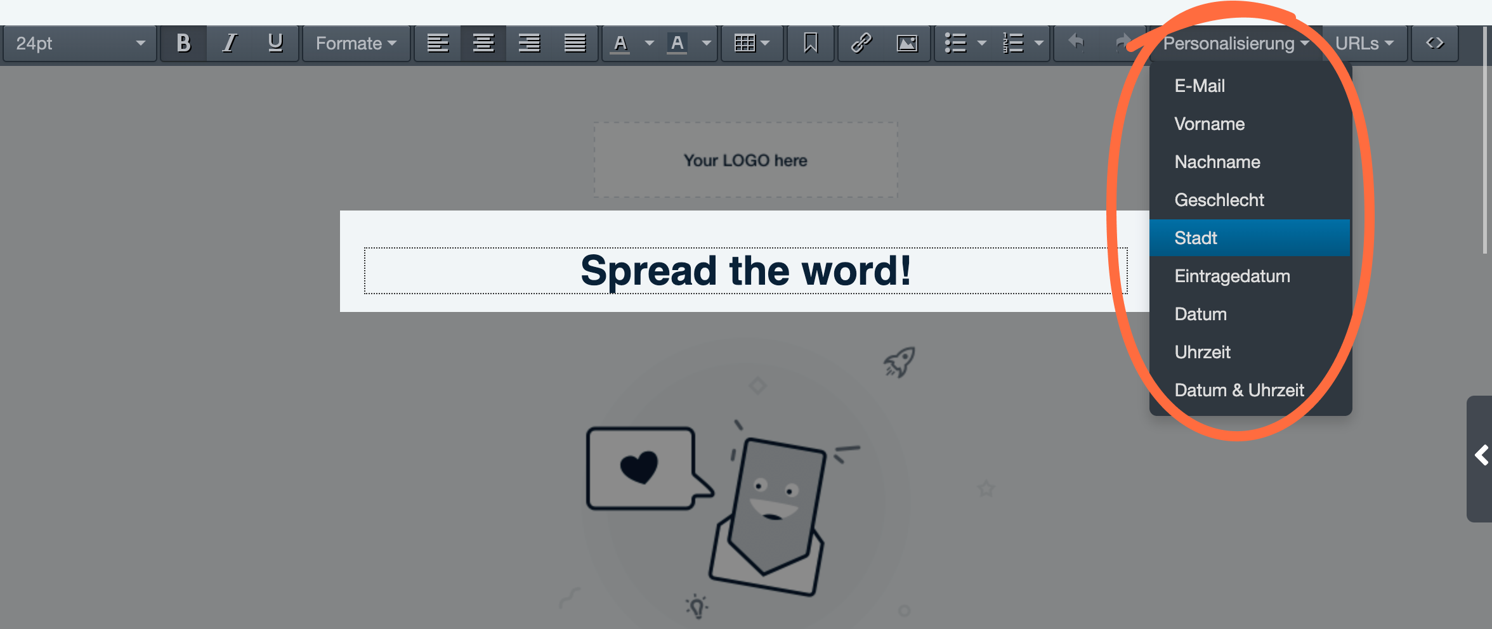Justify the text alignment
Viewport: 1492px width, 629px height.
point(575,43)
